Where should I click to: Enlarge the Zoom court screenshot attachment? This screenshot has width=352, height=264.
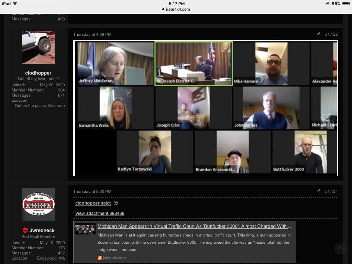(x=206, y=108)
